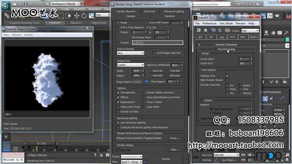
Task: Click the Auto Key button
Action: click(x=207, y=155)
